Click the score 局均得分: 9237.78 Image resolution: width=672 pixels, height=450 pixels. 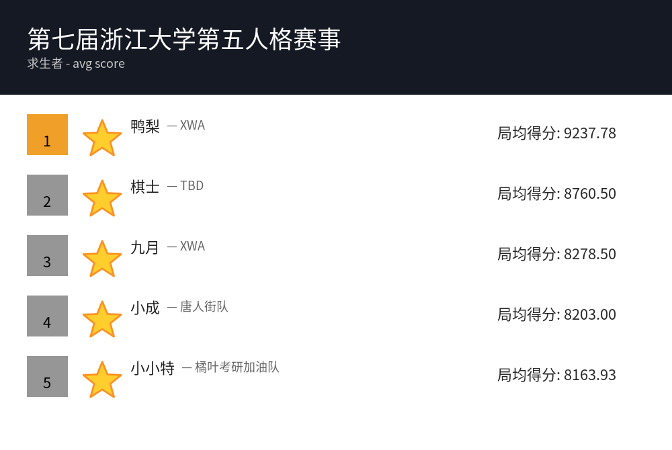pos(556,133)
